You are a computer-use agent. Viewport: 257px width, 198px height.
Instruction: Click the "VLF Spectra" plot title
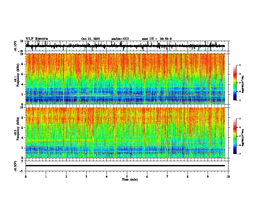[x=37, y=38]
